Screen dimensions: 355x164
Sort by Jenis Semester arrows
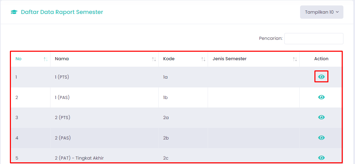point(295,59)
